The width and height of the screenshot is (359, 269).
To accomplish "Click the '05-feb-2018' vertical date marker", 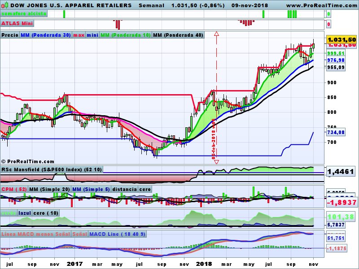I will coord(214,139).
